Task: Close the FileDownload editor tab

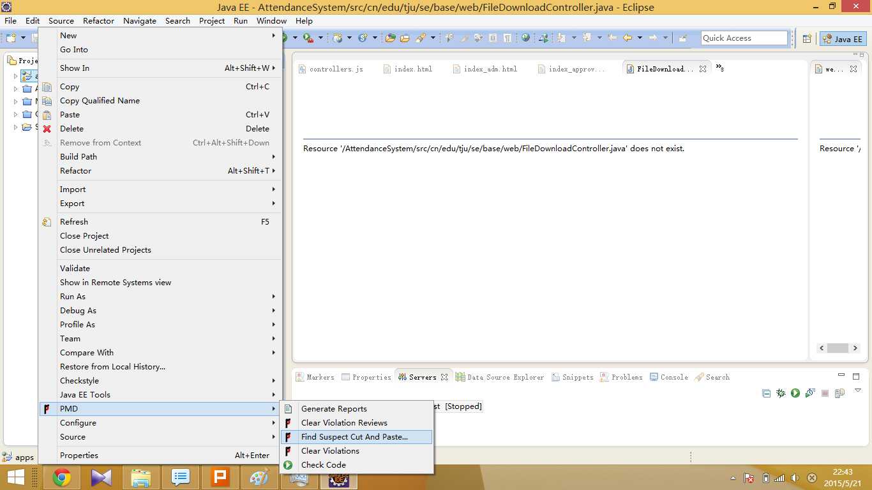Action: tap(703, 69)
